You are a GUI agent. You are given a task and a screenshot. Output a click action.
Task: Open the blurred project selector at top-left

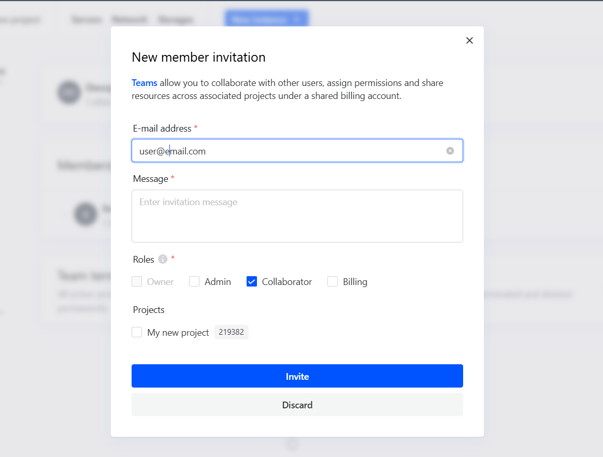[20, 20]
